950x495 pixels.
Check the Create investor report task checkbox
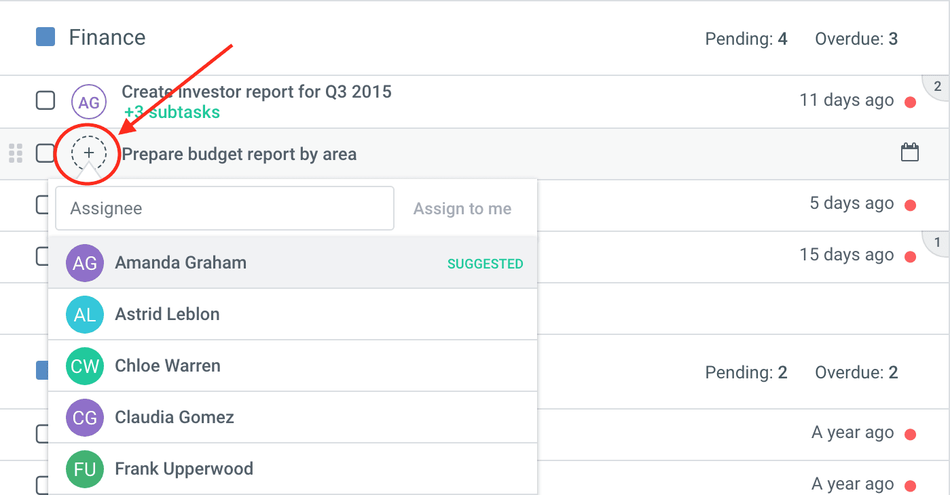pyautogui.click(x=45, y=101)
